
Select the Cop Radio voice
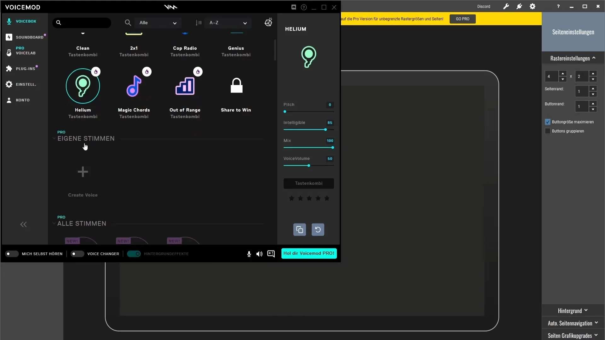coord(185,48)
